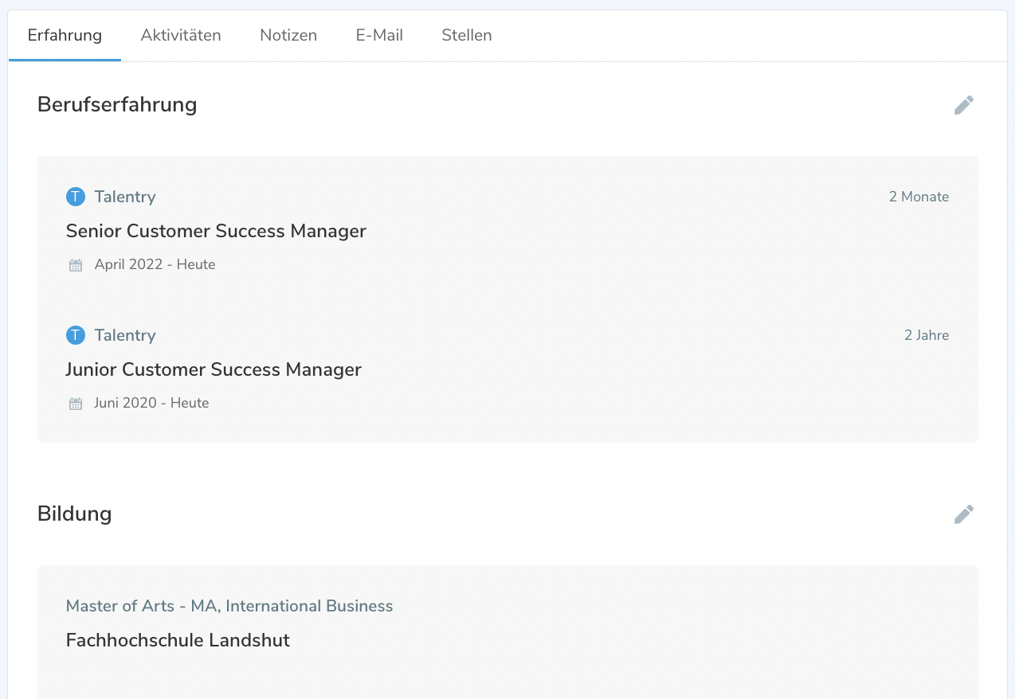Viewport: 1015px width, 699px height.
Task: Show the Stellen tab
Action: [x=467, y=35]
